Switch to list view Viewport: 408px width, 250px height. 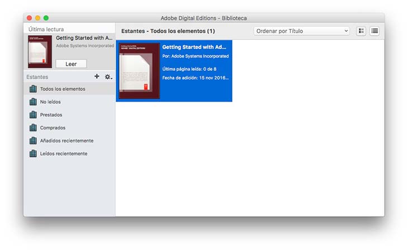[374, 31]
